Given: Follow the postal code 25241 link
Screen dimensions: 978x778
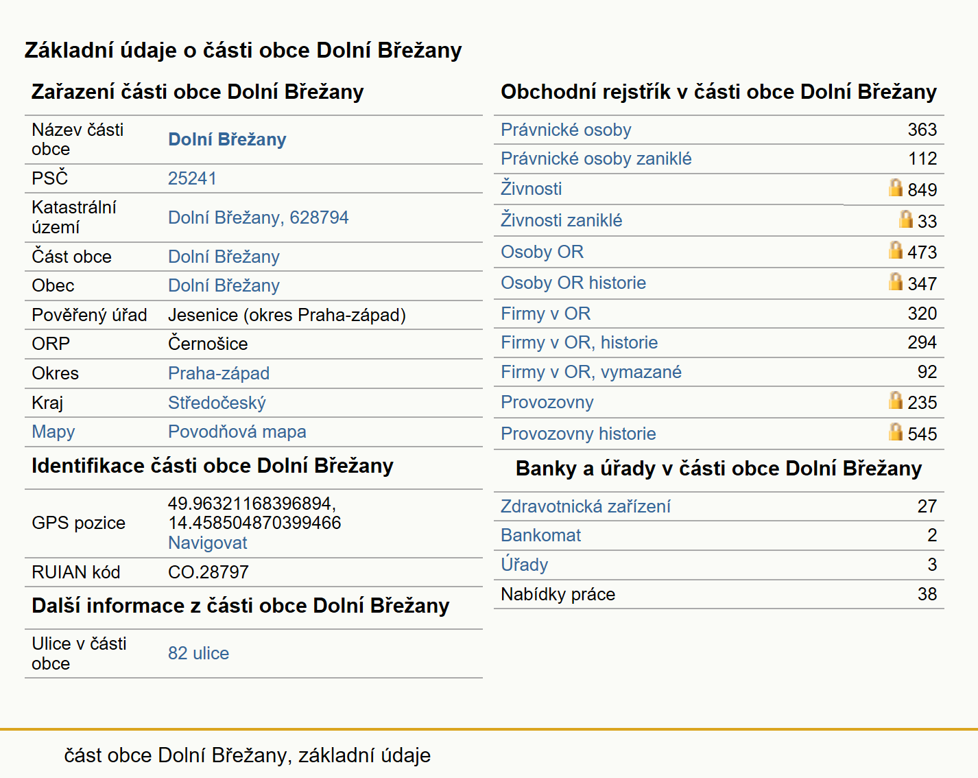Looking at the screenshot, I should coord(192,178).
